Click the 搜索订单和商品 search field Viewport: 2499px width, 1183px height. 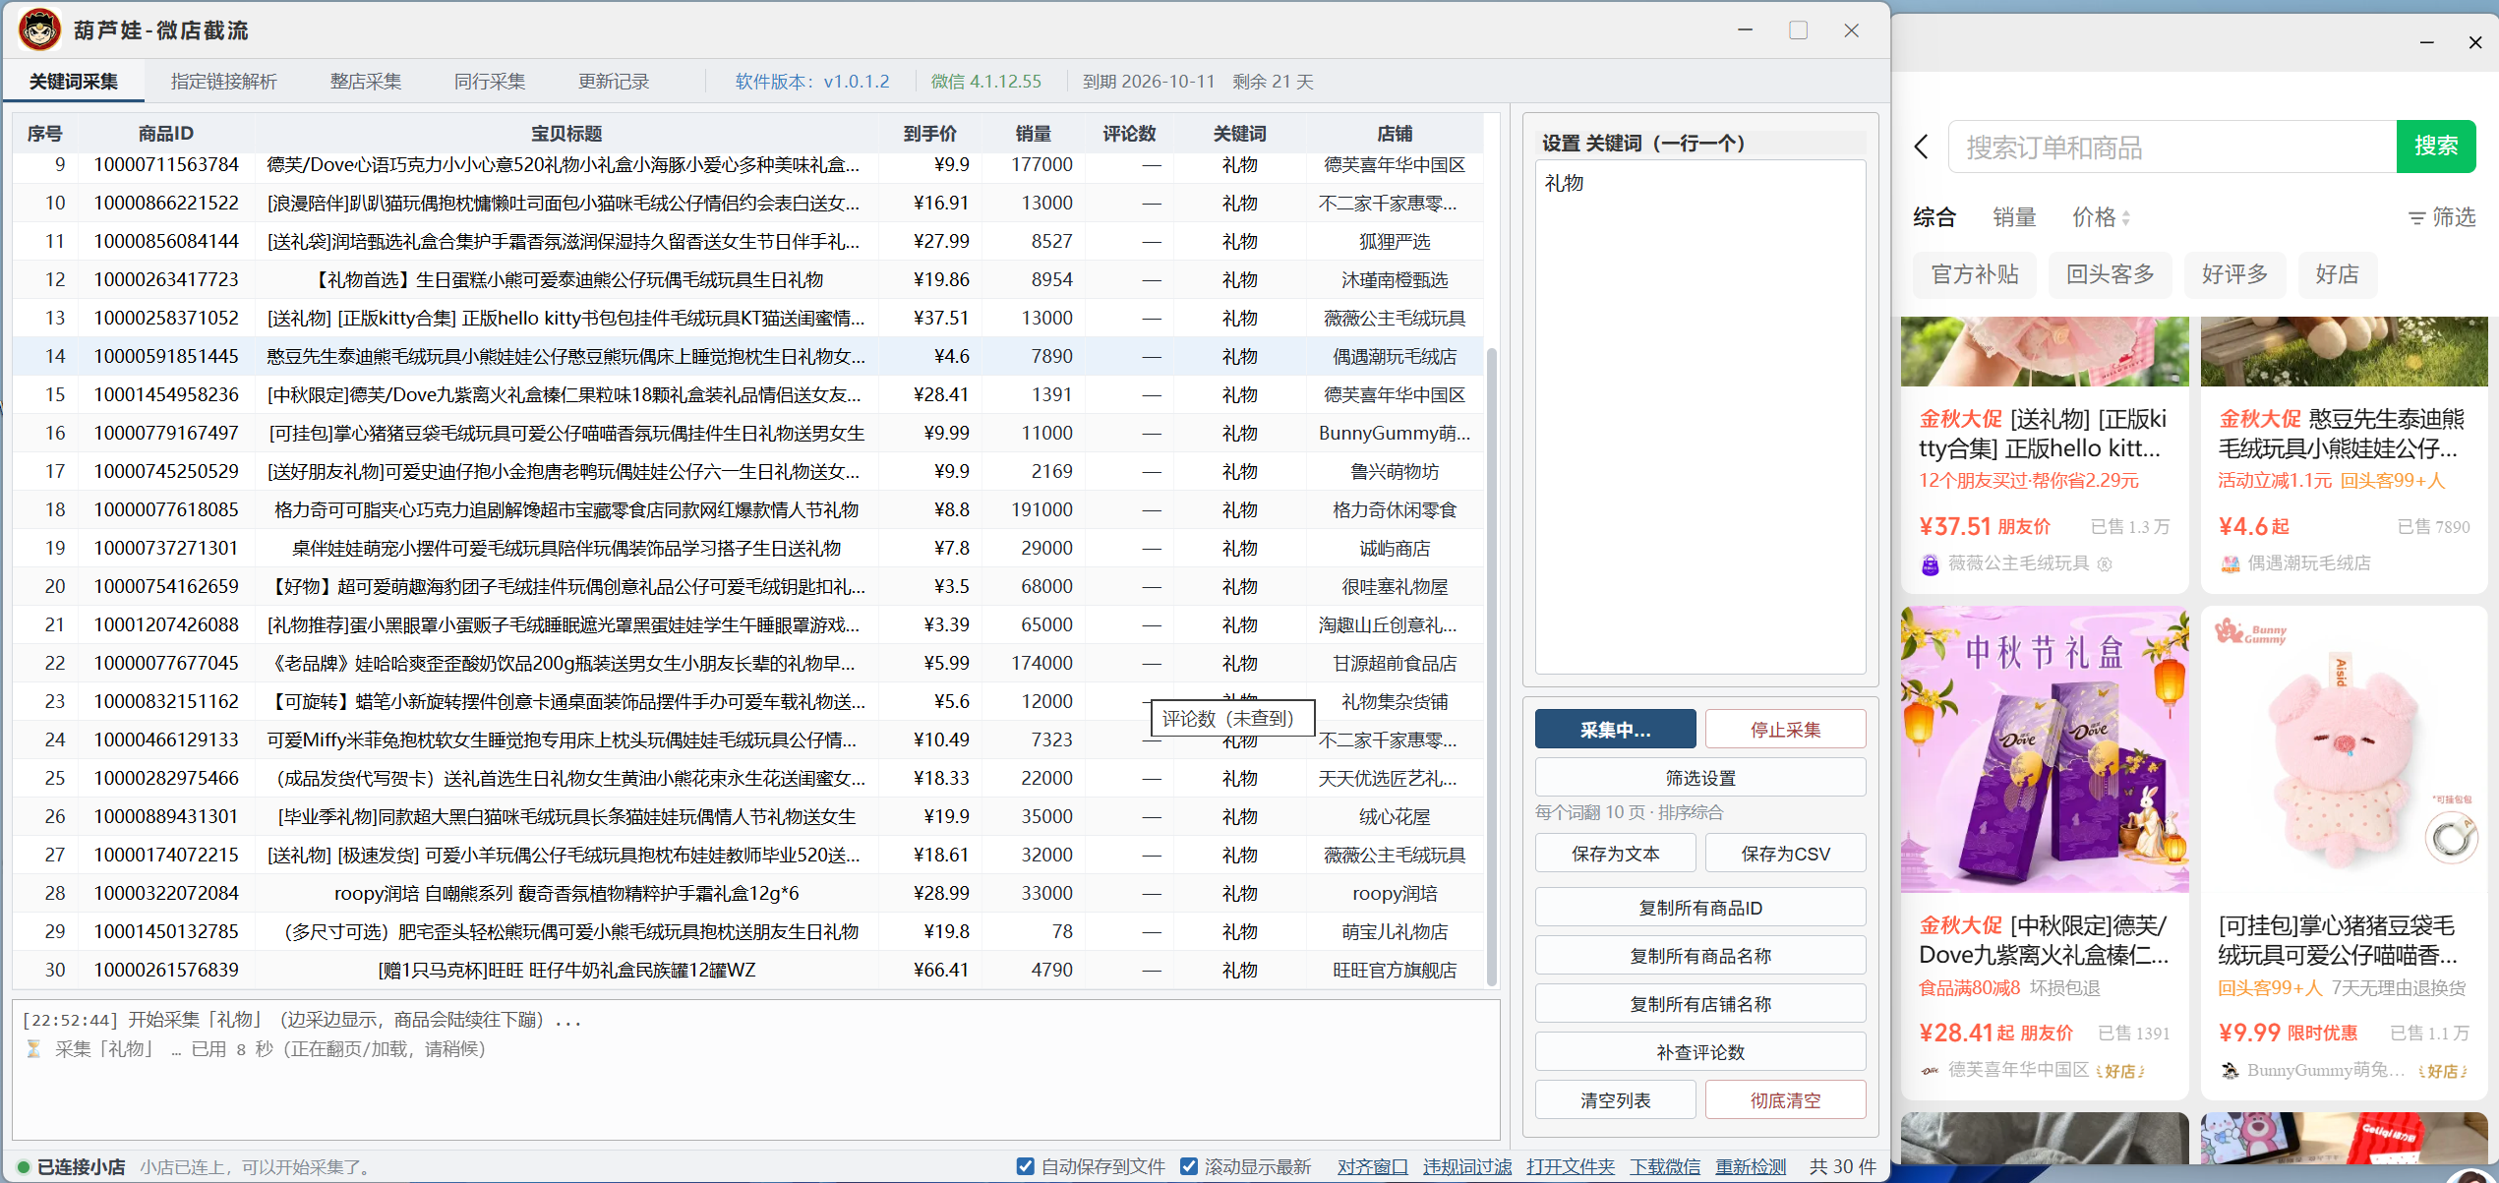[x=2172, y=148]
